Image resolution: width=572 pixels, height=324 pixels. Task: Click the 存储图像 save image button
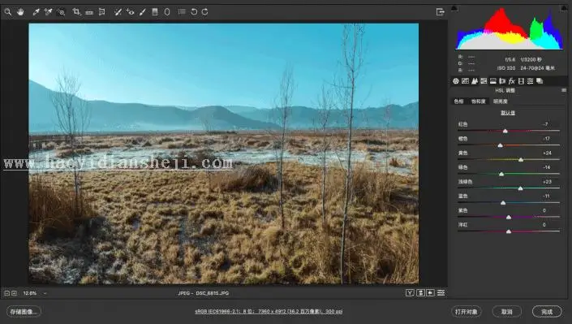coord(24,312)
